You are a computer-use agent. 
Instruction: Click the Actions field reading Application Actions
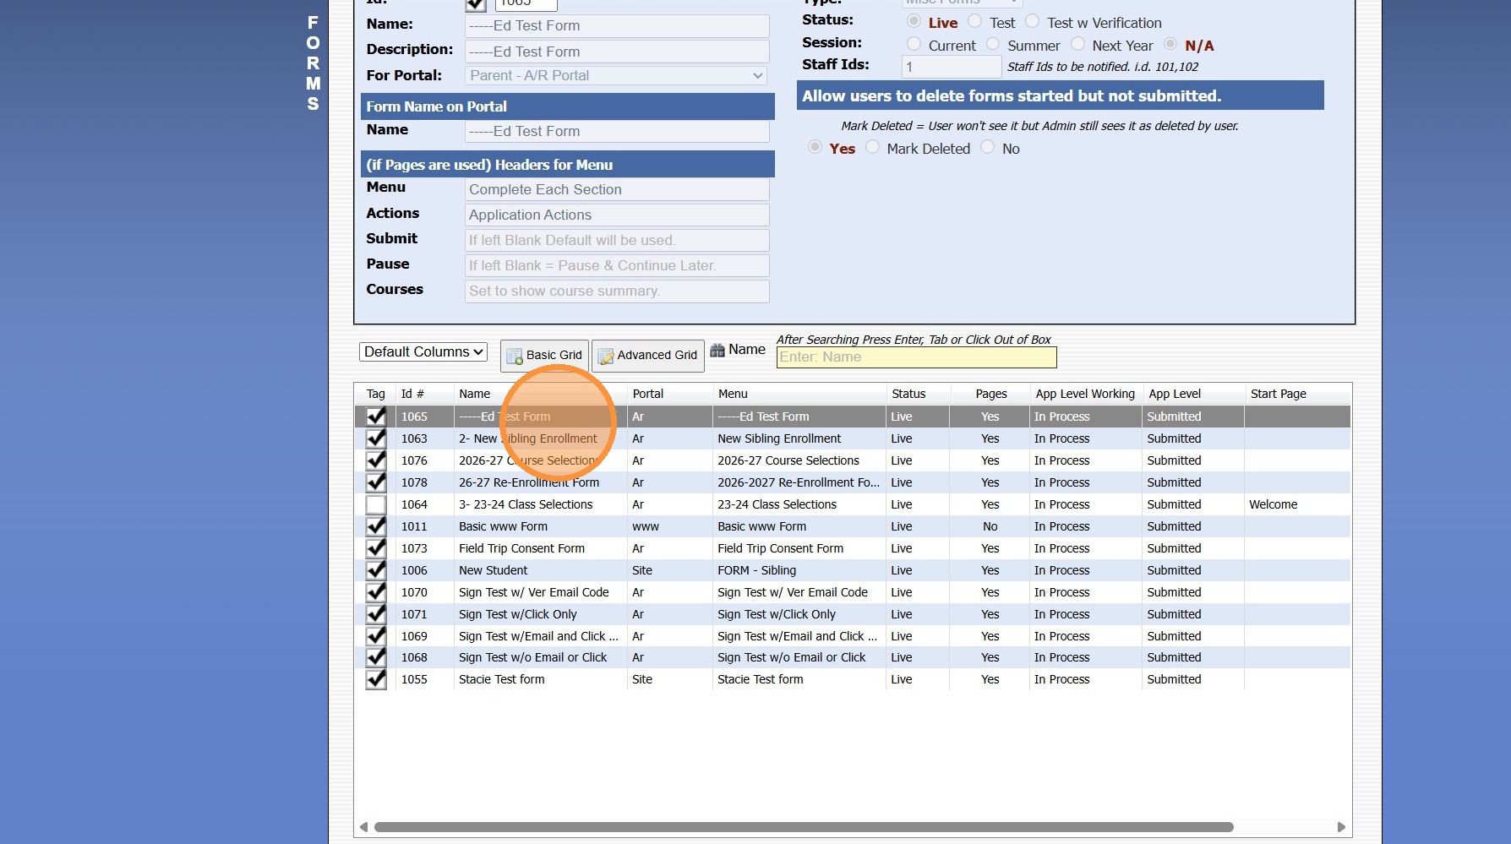[x=617, y=215]
